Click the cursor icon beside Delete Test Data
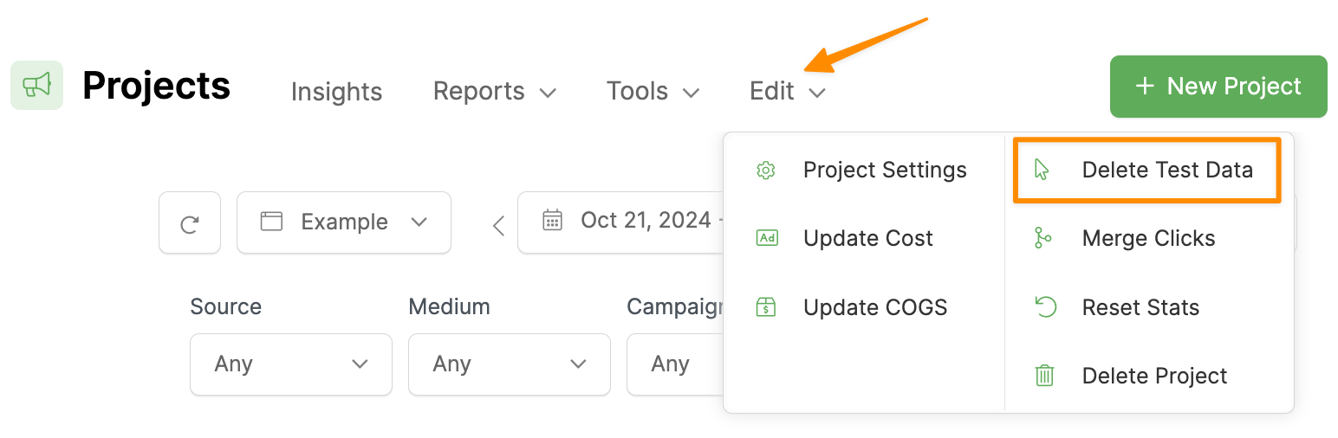Image resolution: width=1338 pixels, height=438 pixels. point(1042,170)
